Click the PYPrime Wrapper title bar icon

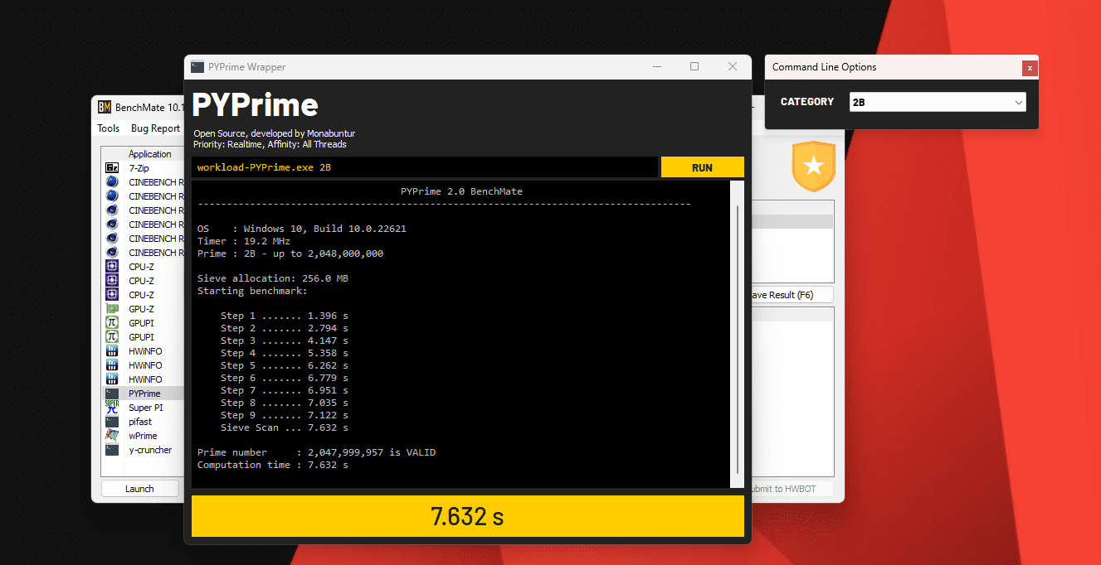(x=197, y=67)
